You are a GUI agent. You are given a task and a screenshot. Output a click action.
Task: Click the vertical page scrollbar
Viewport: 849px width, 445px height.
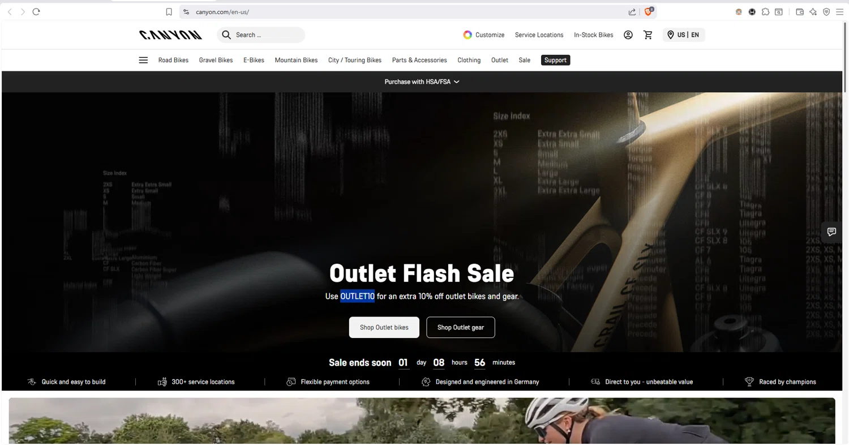coord(846,57)
